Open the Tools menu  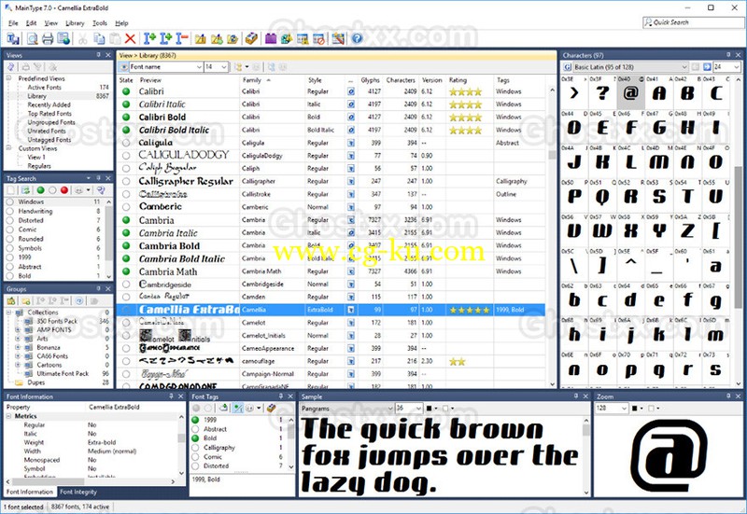pos(100,22)
